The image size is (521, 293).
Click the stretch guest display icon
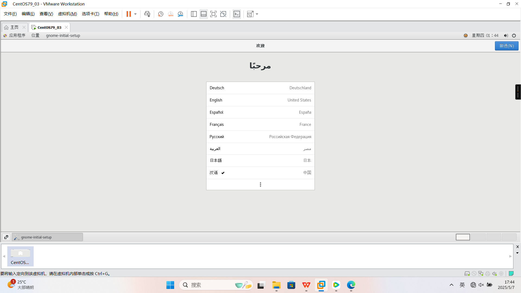pyautogui.click(x=250, y=14)
